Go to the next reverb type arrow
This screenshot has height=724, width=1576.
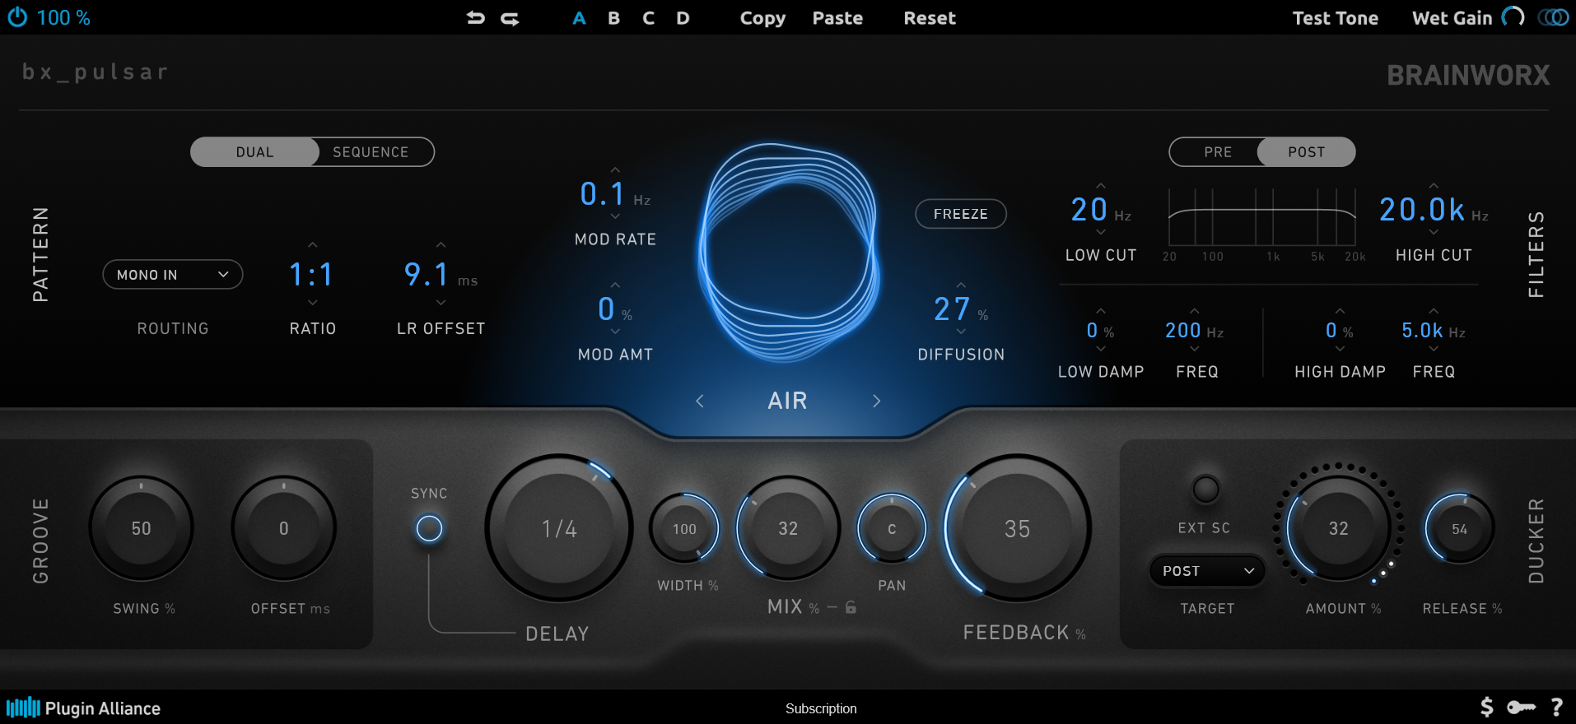[x=876, y=401]
